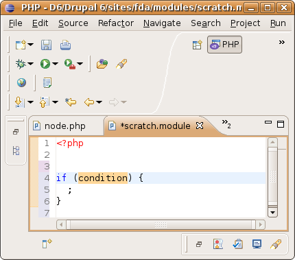295x260 pixels.
Task: Launch Debug with the bug icon
Action: click(21, 64)
